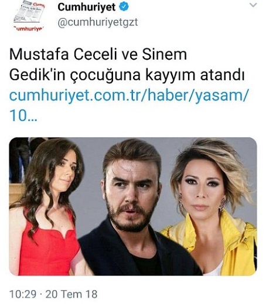Select the word "Sinem" in tweet text
The width and height of the screenshot is (266, 307).
[164, 54]
